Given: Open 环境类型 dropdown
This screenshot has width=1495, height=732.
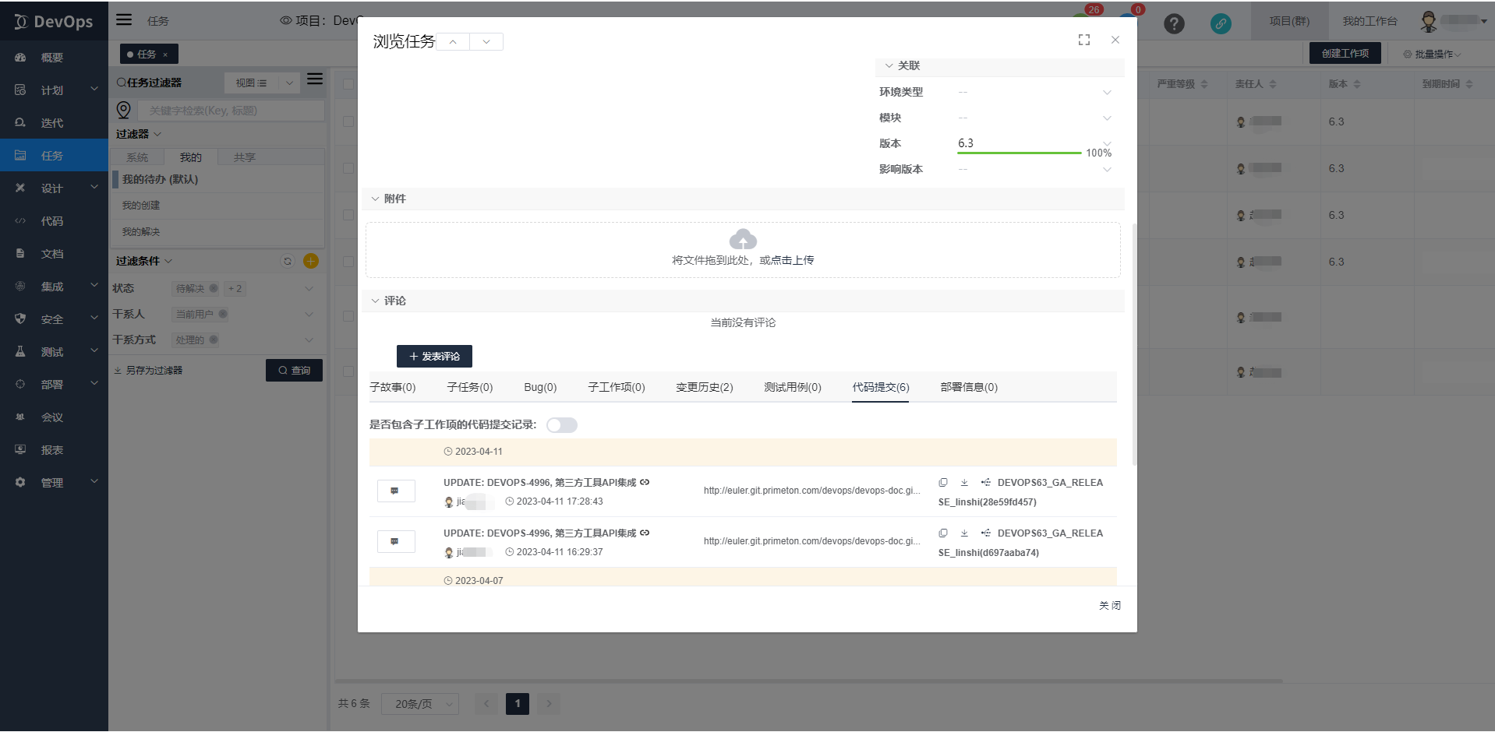Looking at the screenshot, I should [1107, 93].
